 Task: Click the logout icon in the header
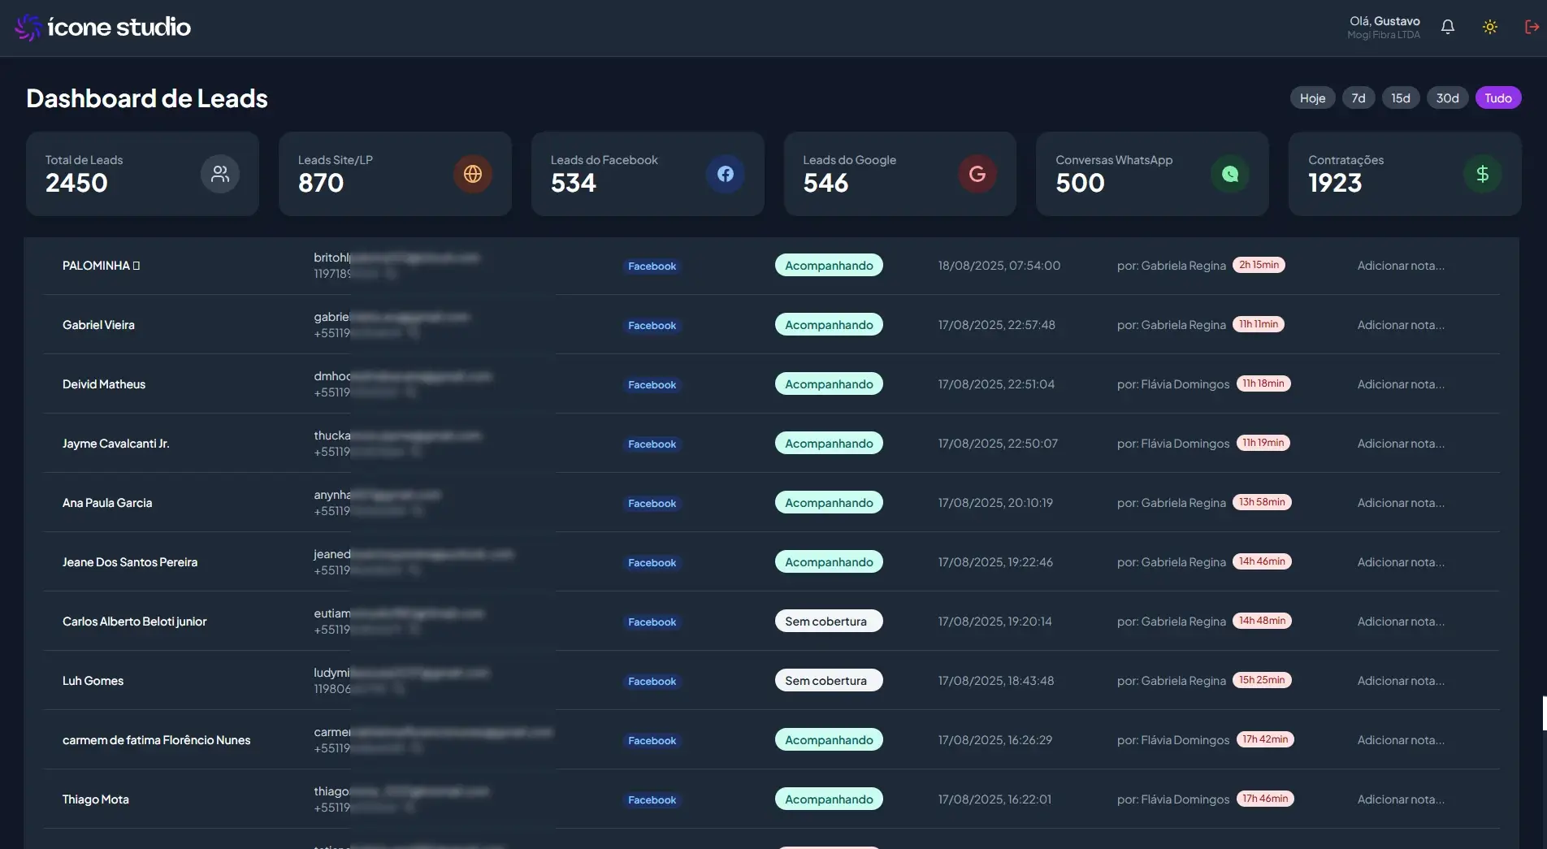click(x=1531, y=26)
